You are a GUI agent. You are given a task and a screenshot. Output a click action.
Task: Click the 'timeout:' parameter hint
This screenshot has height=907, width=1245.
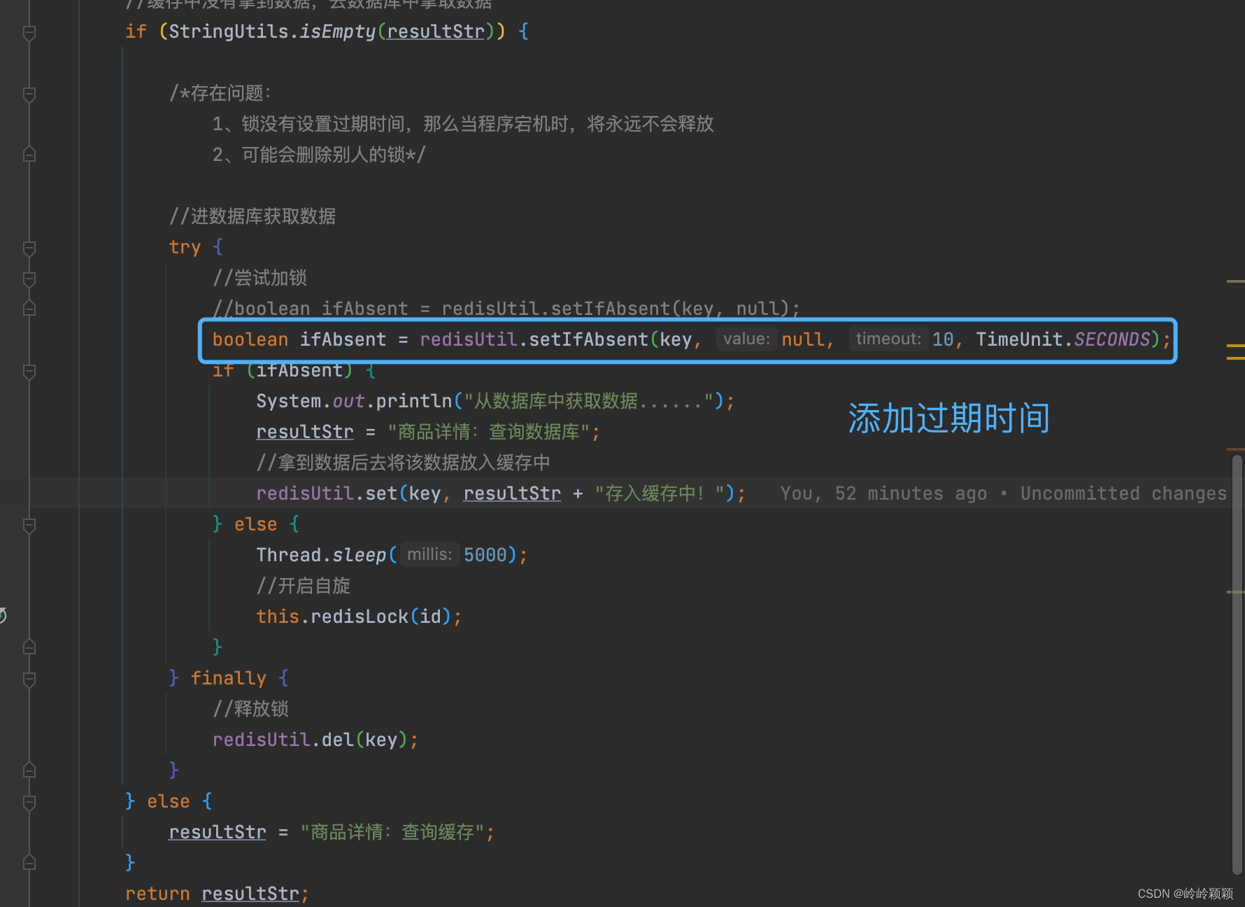tap(888, 339)
